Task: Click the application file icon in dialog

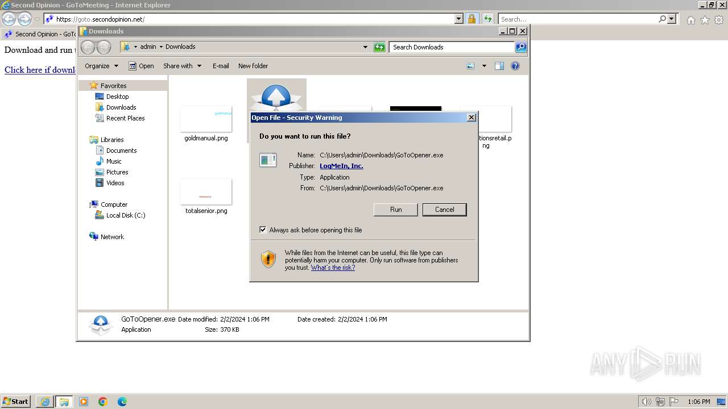Action: click(x=268, y=160)
